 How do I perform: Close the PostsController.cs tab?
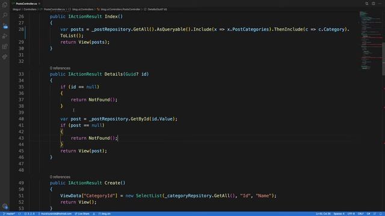[39, 4]
